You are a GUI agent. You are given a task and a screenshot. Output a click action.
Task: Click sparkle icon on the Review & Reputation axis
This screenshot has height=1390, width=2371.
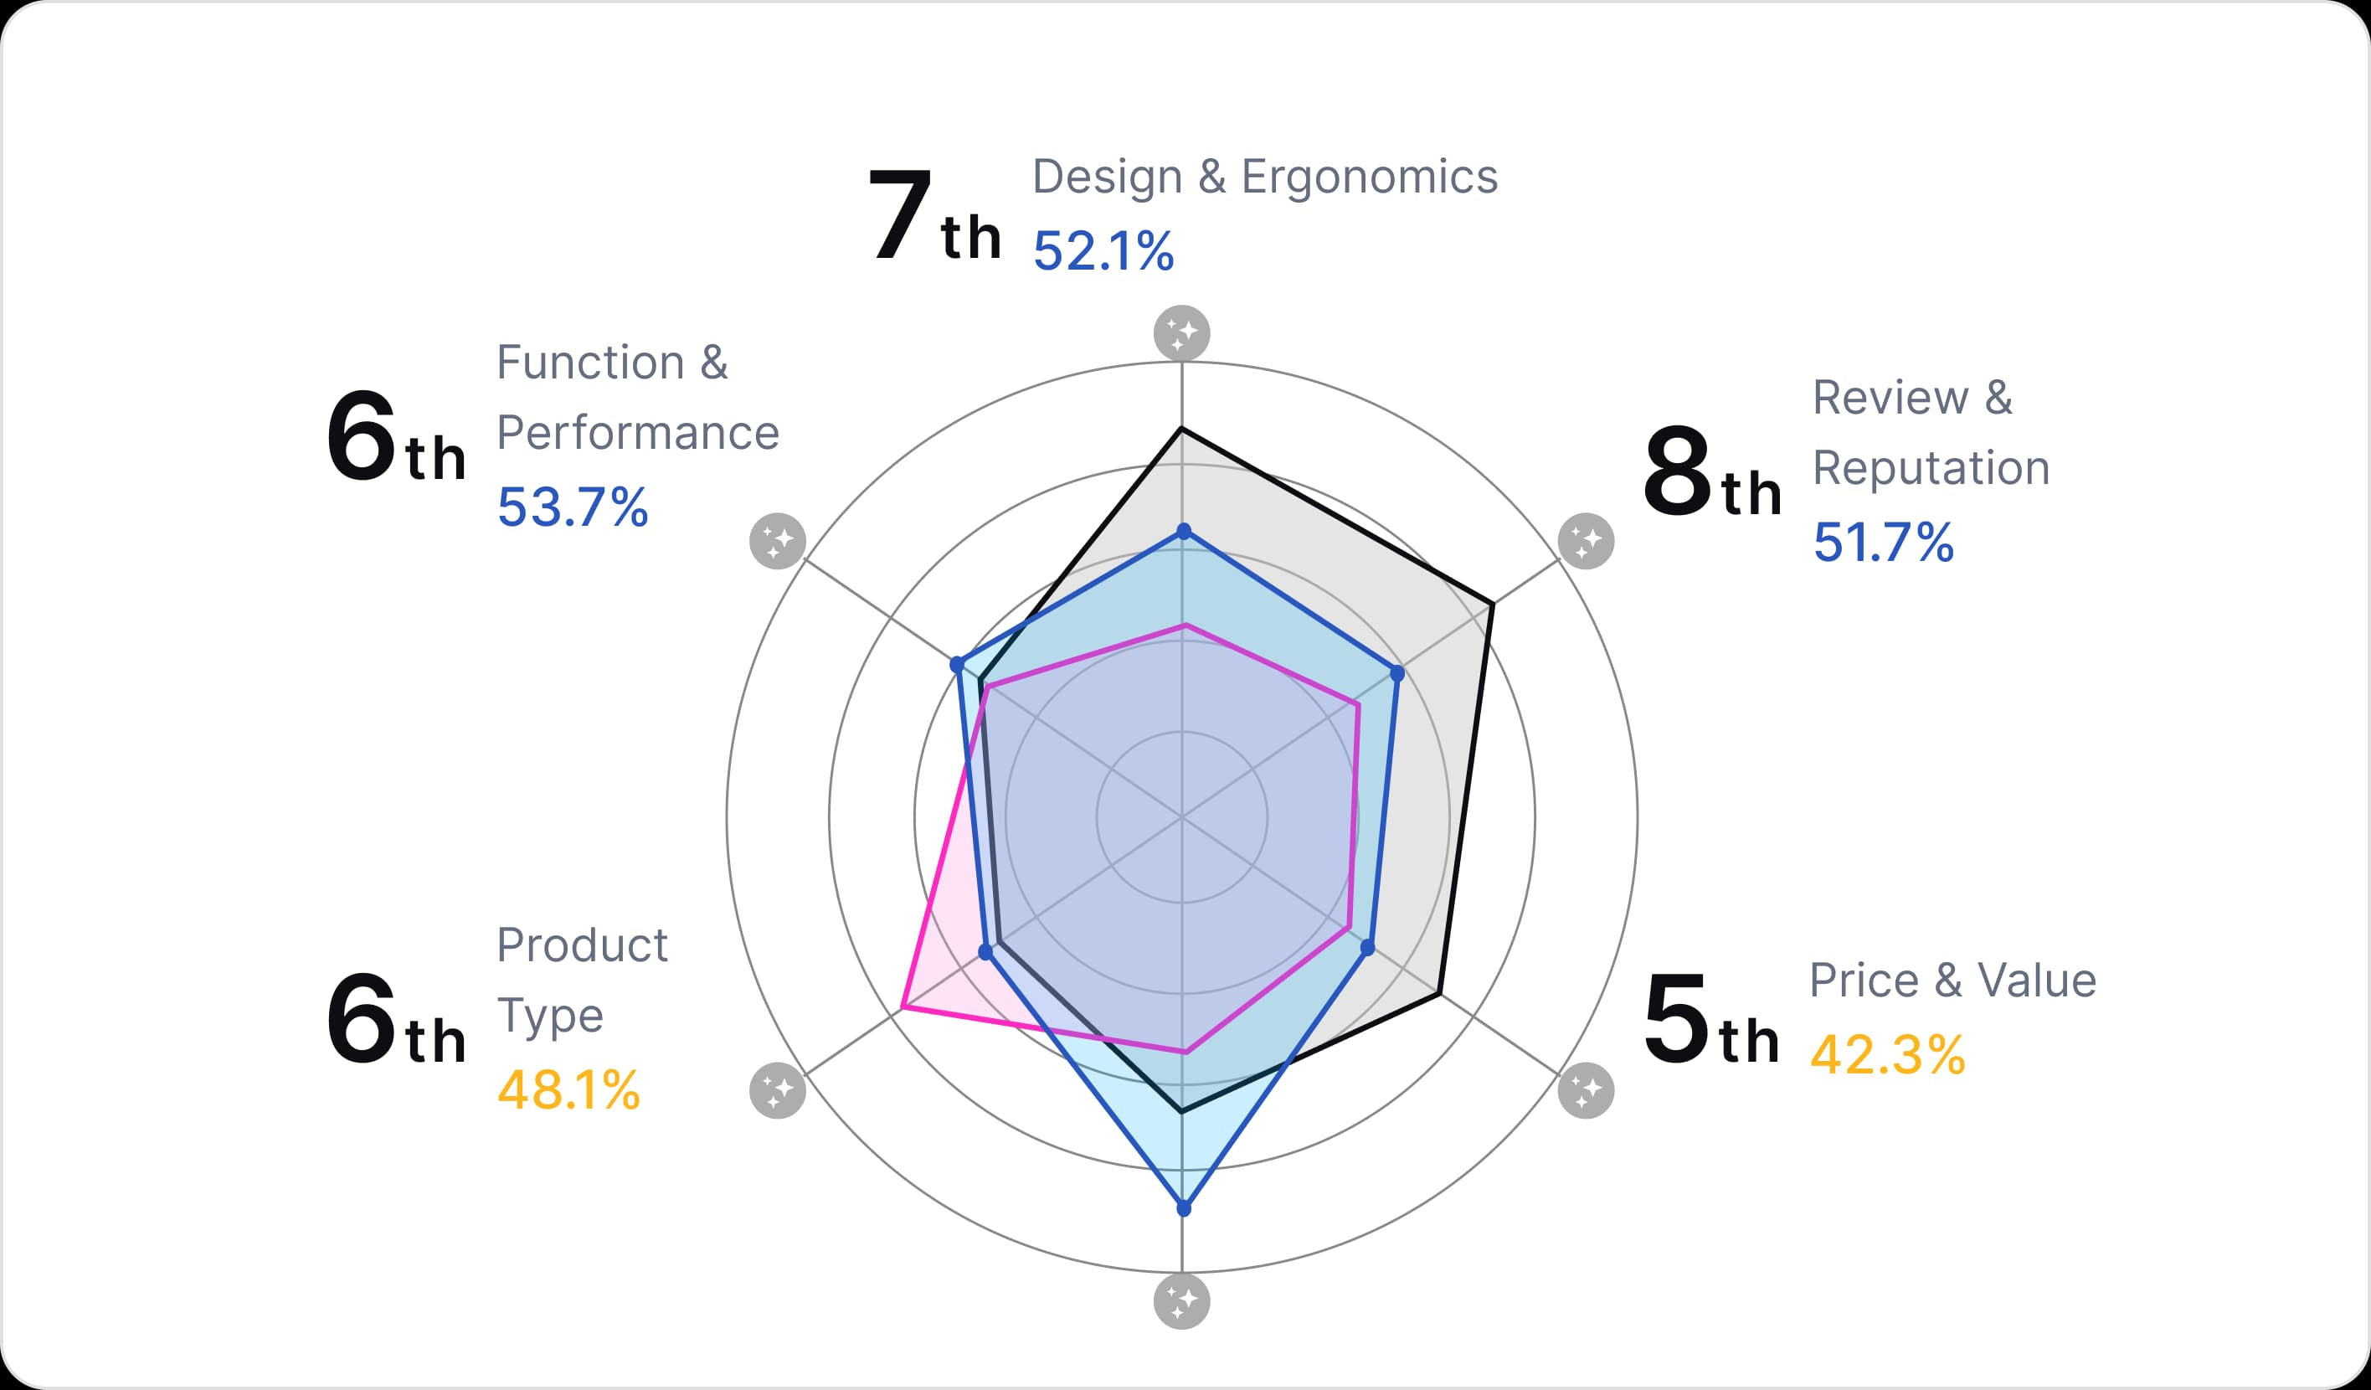[x=1587, y=541]
